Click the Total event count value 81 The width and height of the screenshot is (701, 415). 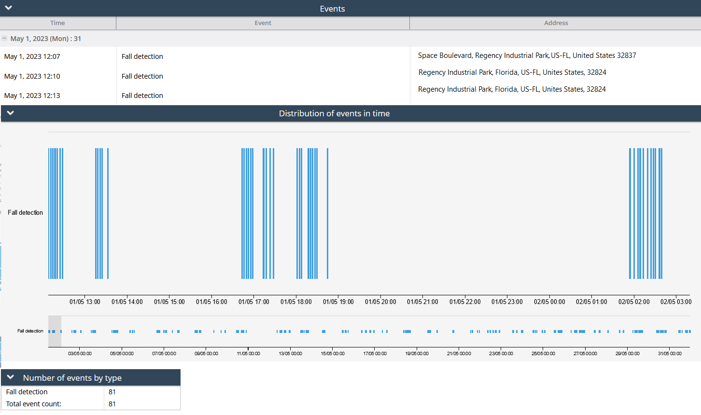tap(112, 404)
